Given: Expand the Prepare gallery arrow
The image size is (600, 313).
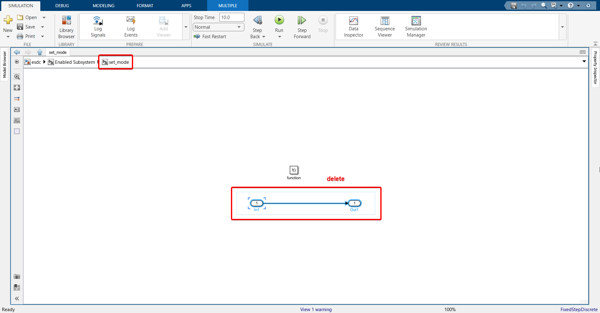Looking at the screenshot, I should click(x=186, y=27).
